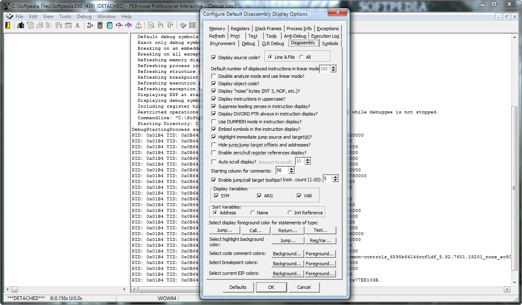This screenshot has width=522, height=305.
Task: Decrease Starting column for comments value
Action: tap(291, 172)
